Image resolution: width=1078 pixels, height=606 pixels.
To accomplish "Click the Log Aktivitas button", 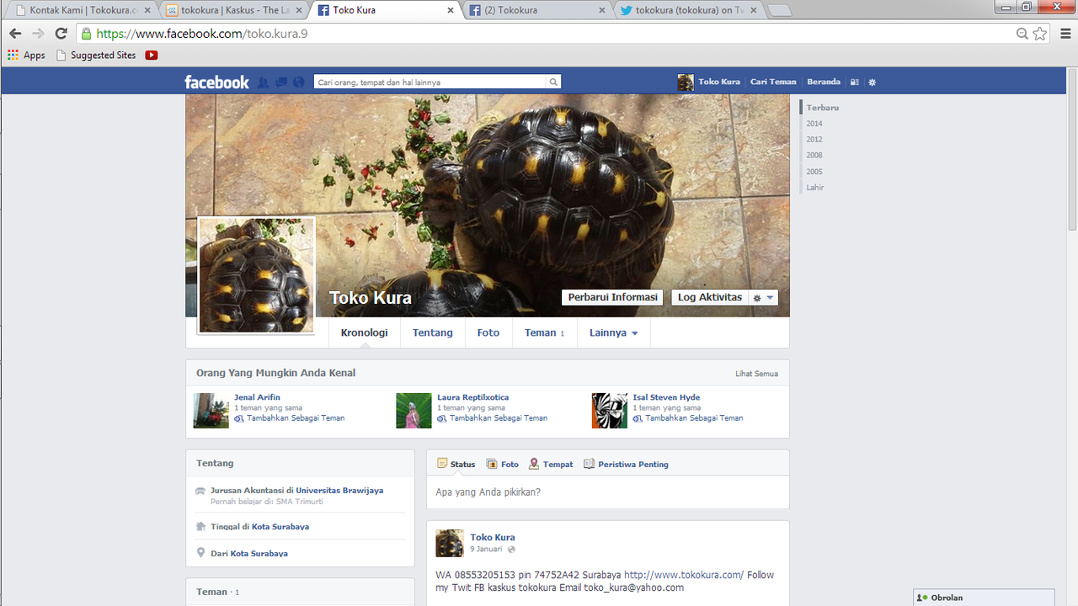I will 710,297.
